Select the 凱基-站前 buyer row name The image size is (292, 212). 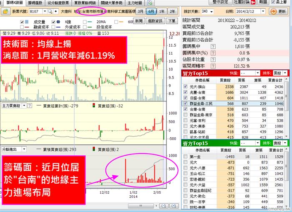point(197,132)
